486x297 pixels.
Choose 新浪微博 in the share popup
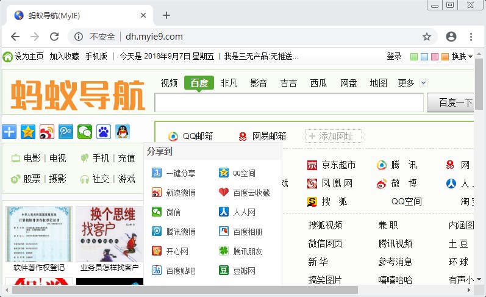coord(174,193)
